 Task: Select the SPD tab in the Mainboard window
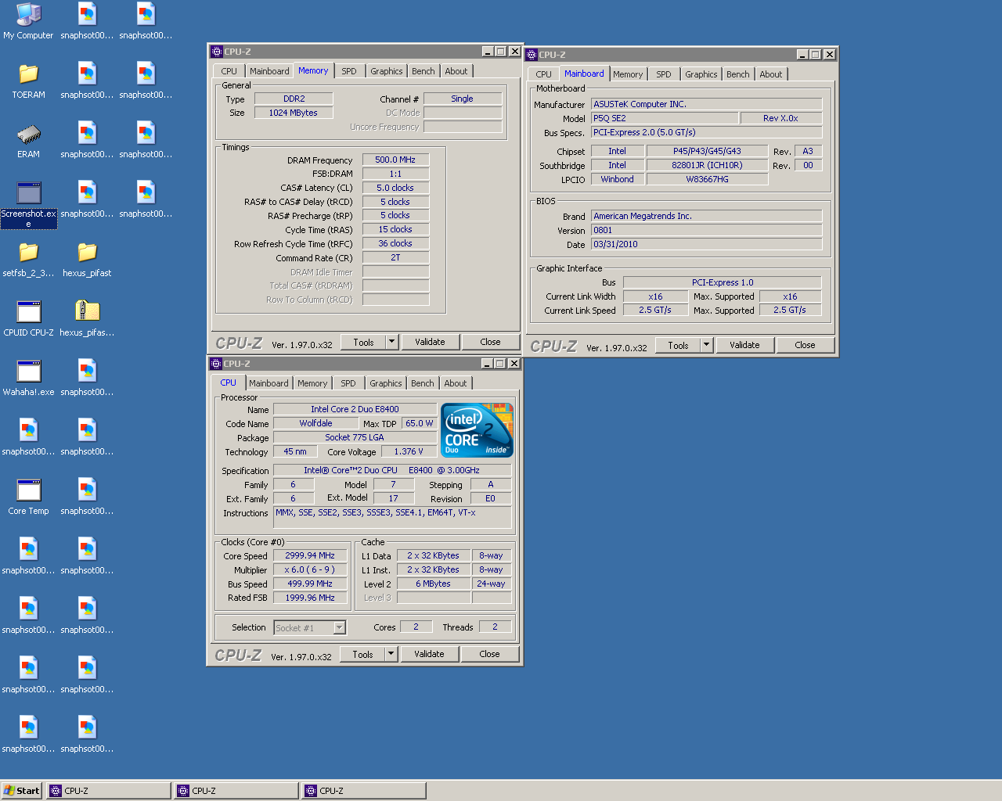coord(664,74)
